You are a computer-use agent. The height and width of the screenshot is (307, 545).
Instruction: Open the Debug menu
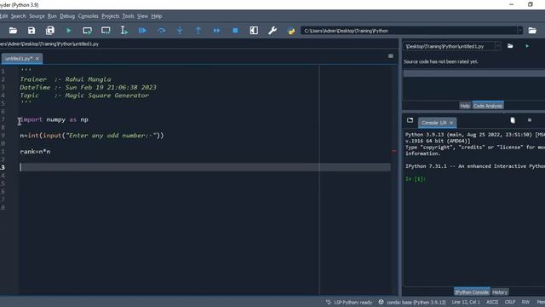coord(67,16)
